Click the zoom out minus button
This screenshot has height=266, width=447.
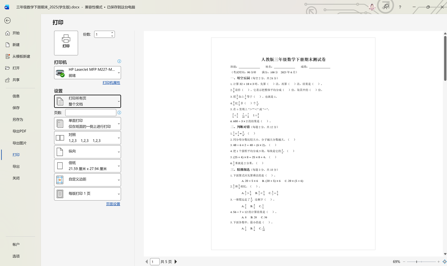click(x=404, y=262)
